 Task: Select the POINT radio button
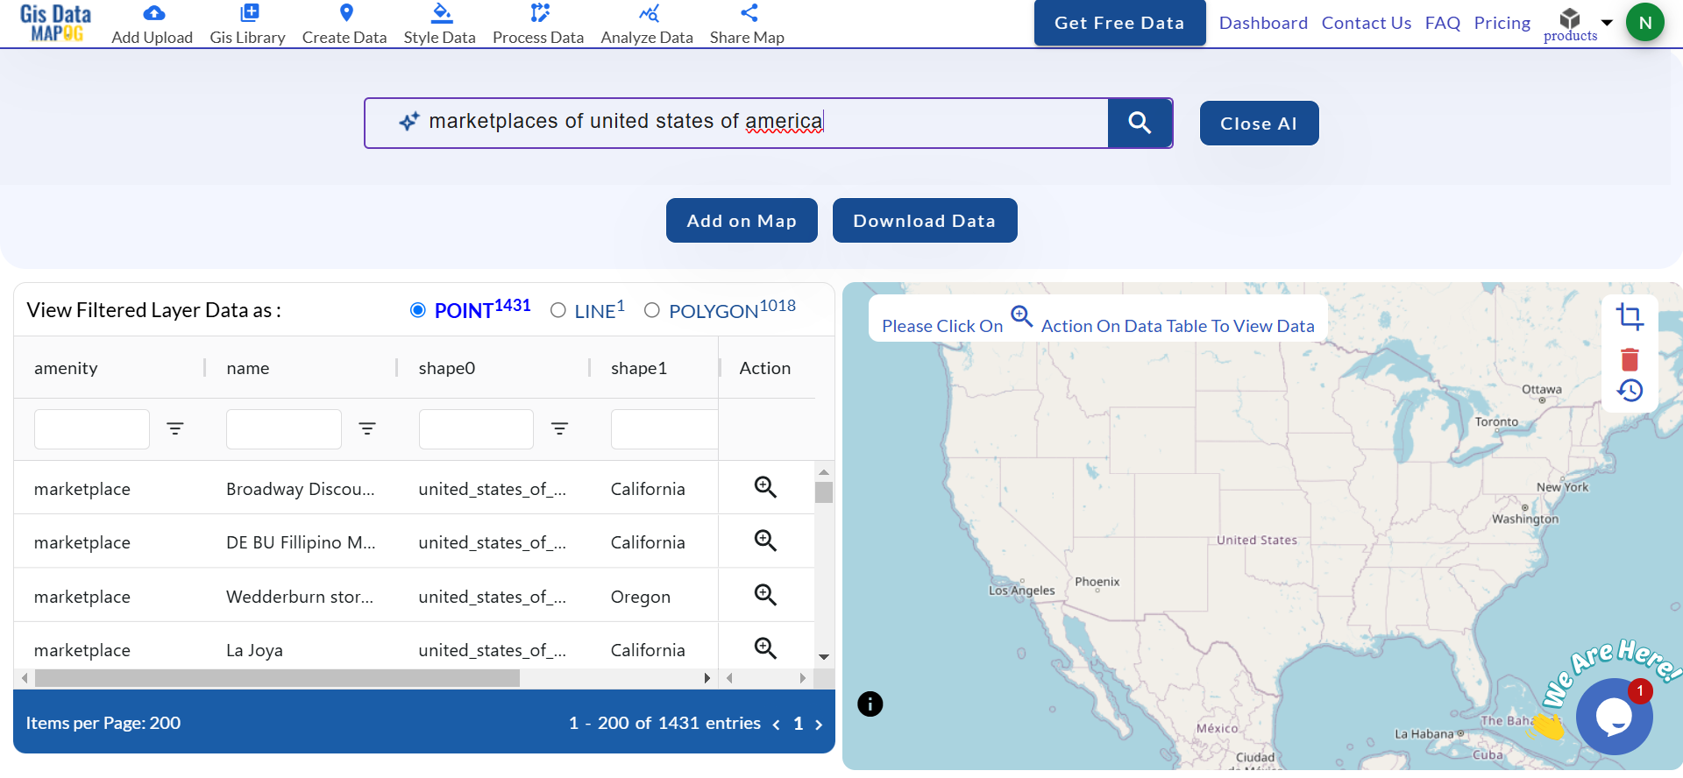coord(418,310)
